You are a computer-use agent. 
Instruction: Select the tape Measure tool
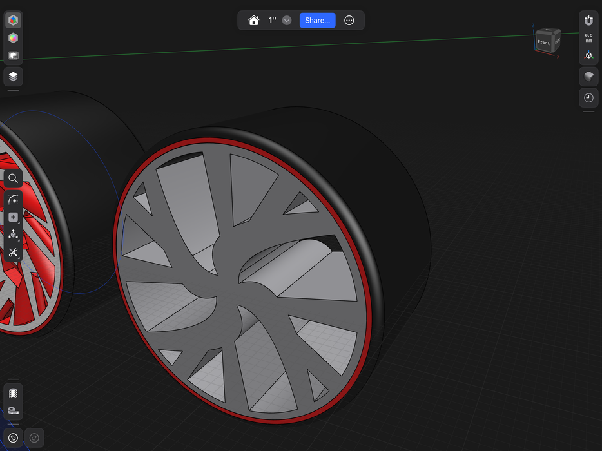[x=13, y=410]
